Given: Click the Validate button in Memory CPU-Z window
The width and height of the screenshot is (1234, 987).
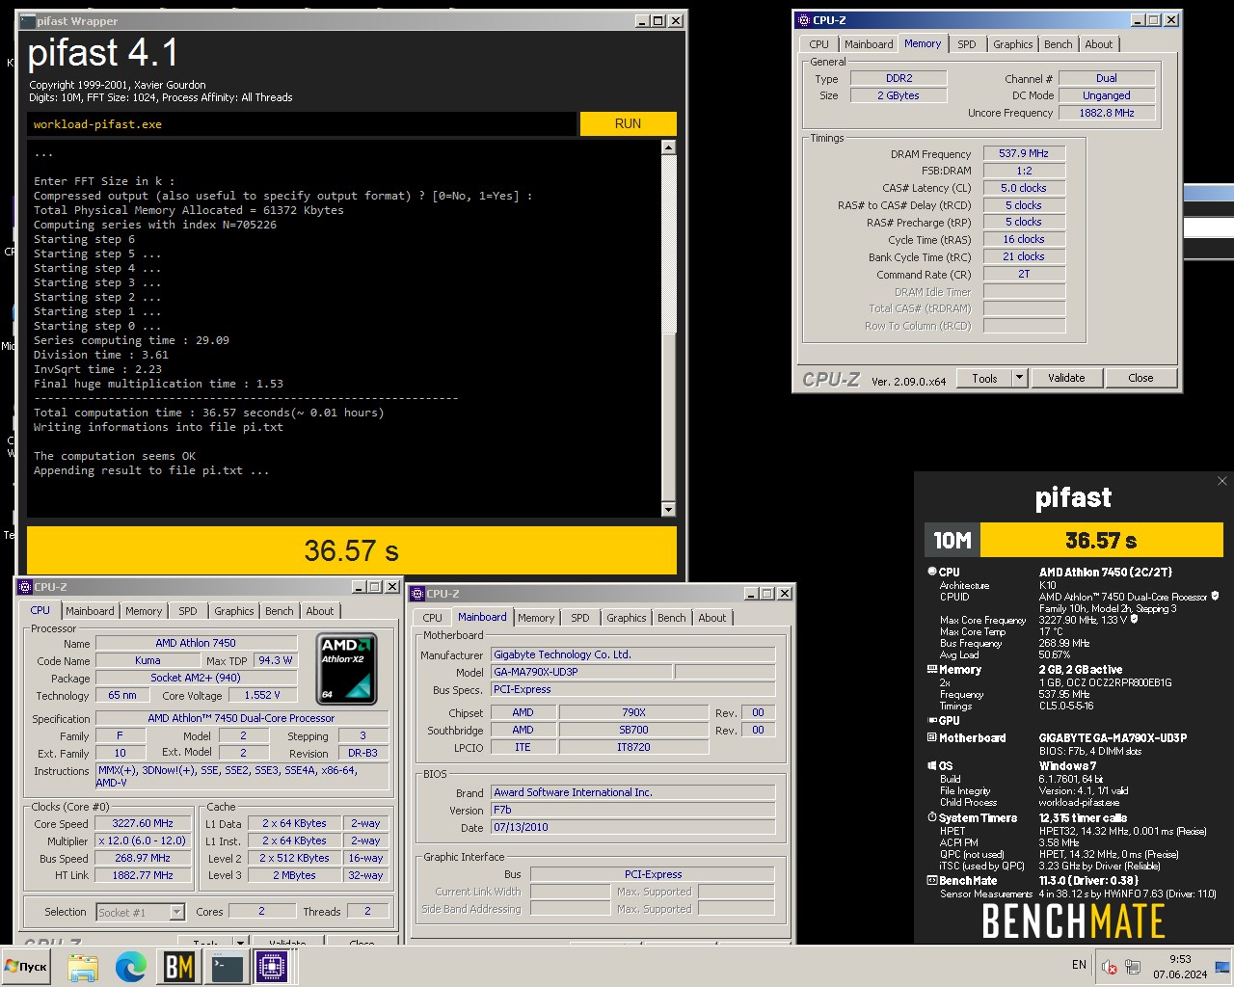Looking at the screenshot, I should pos(1066,378).
